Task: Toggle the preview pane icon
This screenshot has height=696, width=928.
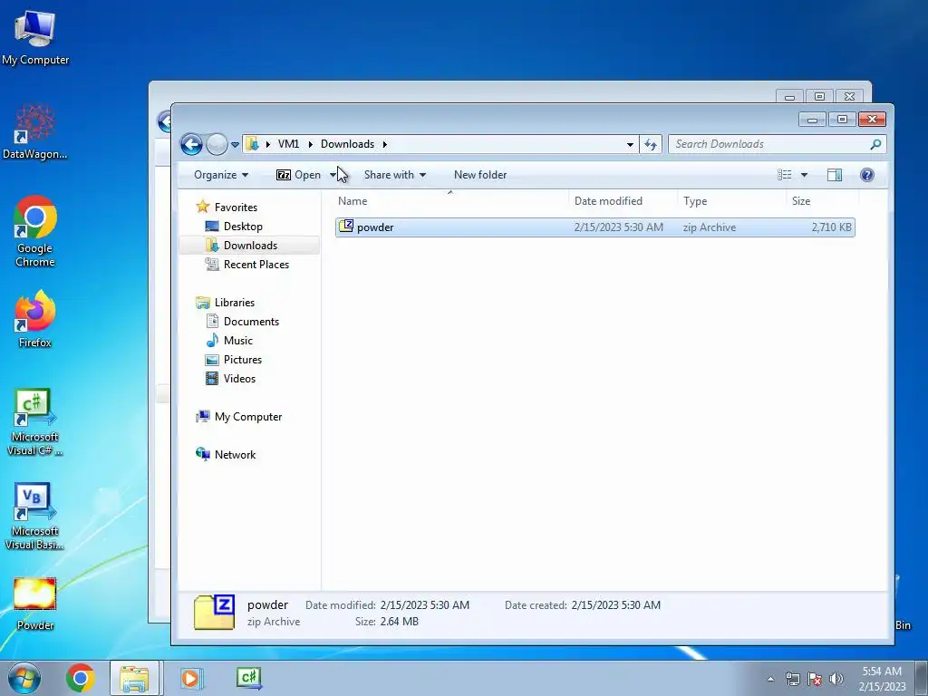Action: 835,175
